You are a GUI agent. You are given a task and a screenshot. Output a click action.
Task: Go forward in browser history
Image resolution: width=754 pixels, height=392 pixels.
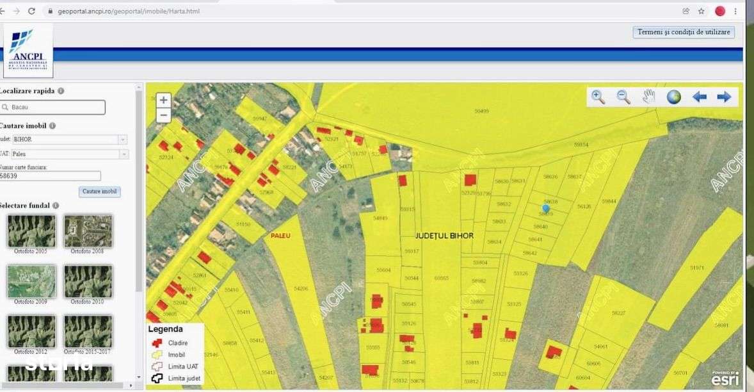[16, 11]
